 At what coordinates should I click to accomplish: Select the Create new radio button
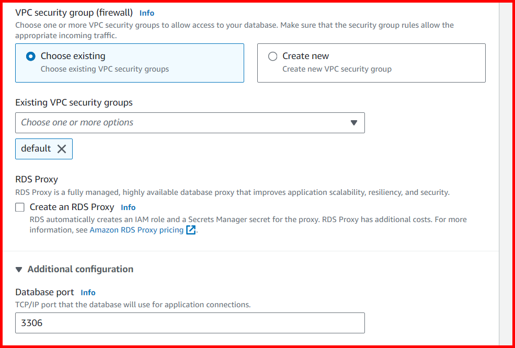272,56
